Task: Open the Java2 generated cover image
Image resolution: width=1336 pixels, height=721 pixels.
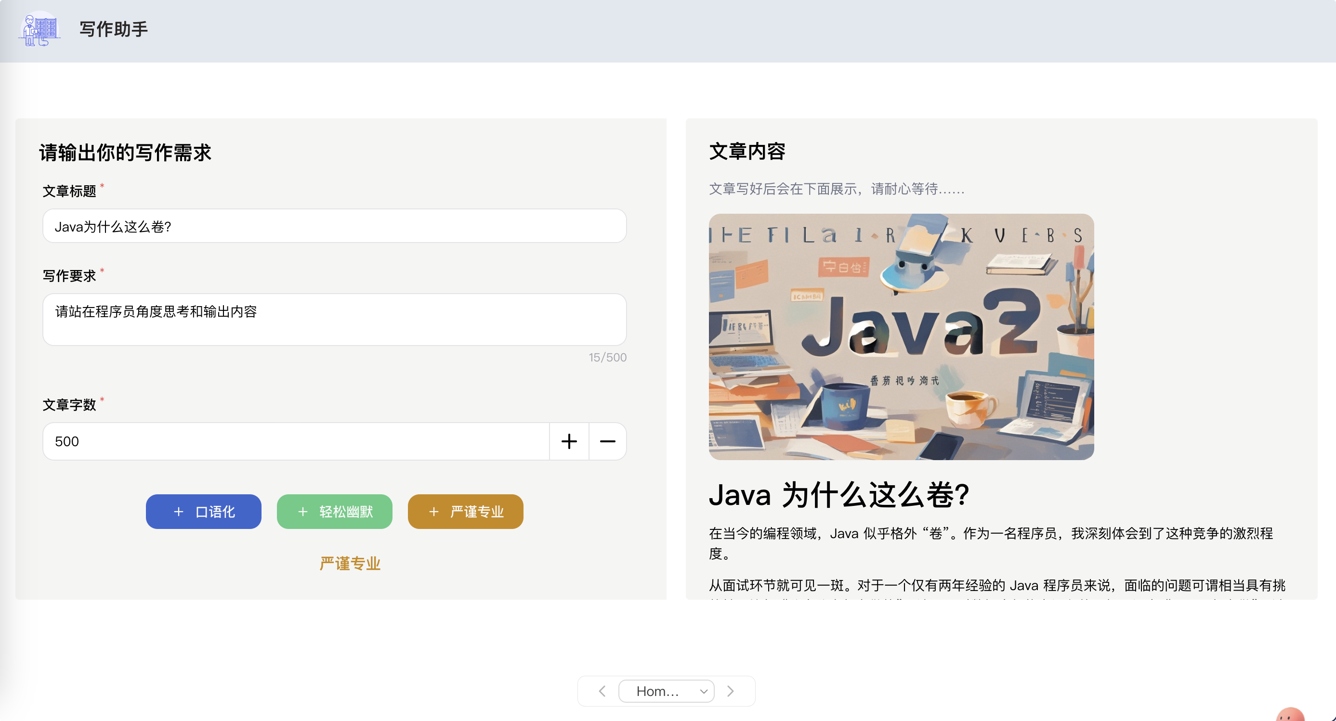Action: tap(901, 336)
